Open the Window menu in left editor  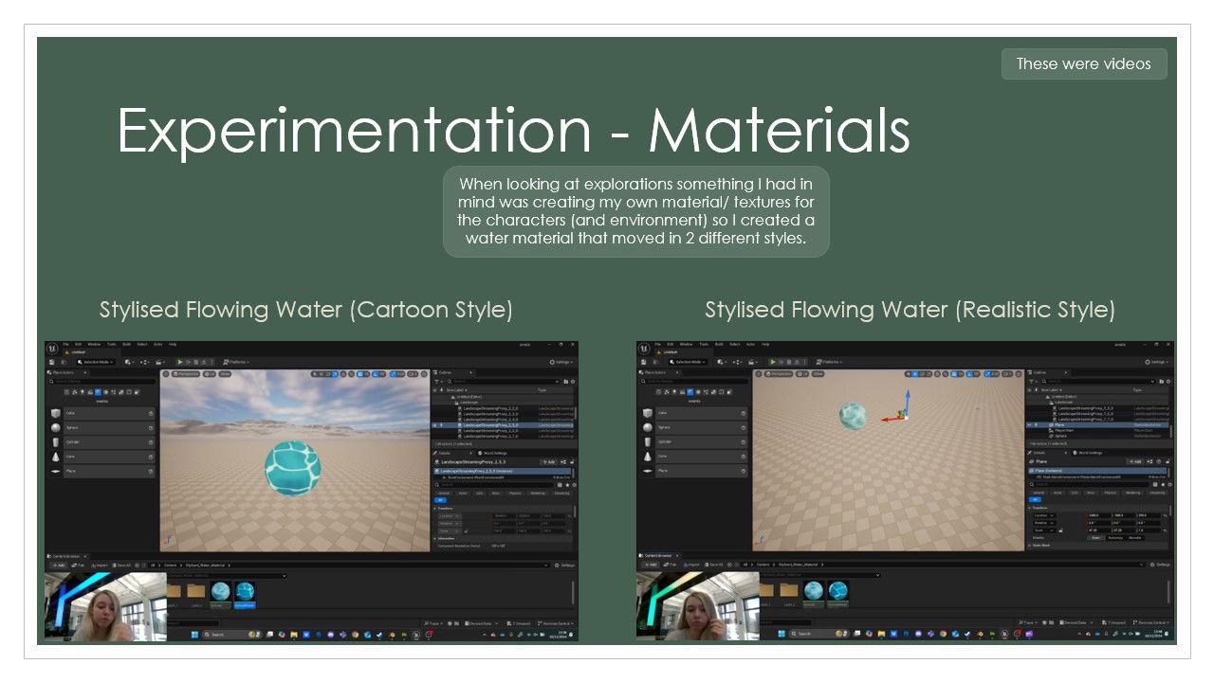tap(93, 344)
